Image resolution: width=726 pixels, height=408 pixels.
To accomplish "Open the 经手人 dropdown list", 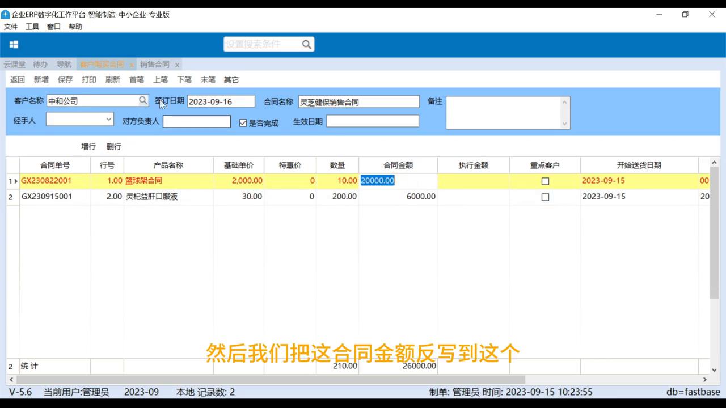I will tap(109, 120).
